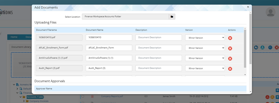Open Version dropdown for Audit_Report (3).pdf

[x=205, y=68]
